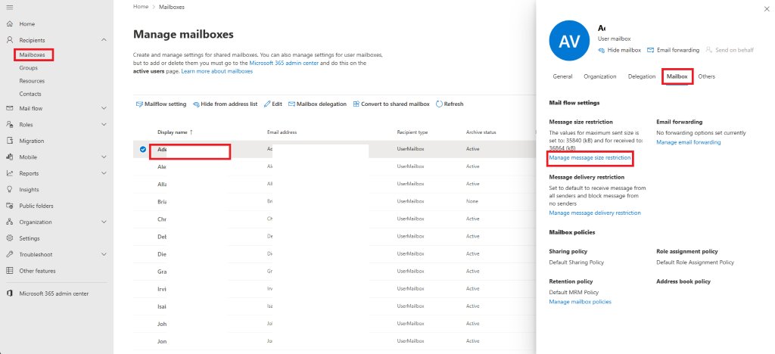The image size is (775, 354).
Task: Click Hide mailbox in details panel
Action: pos(619,50)
